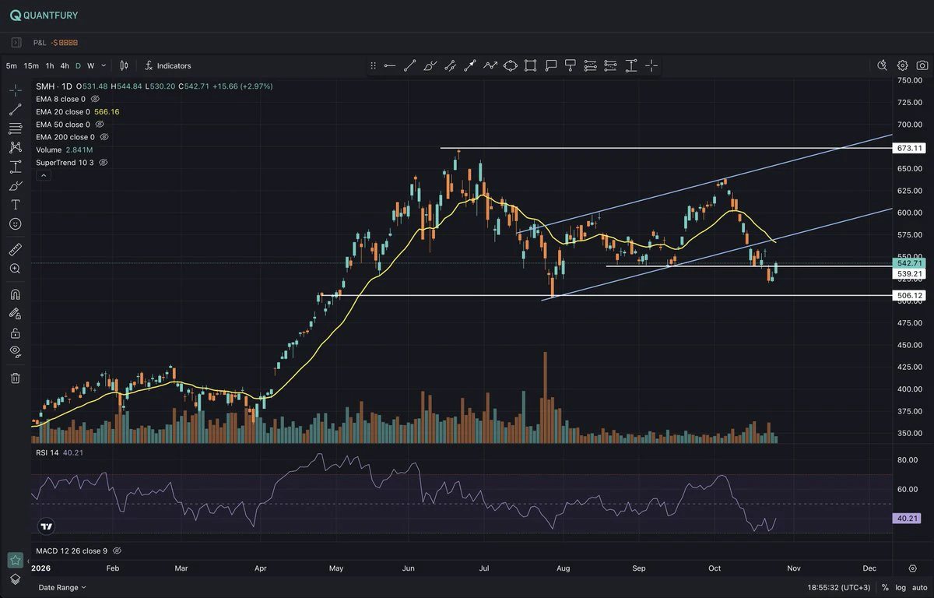This screenshot has width=934, height=598.
Task: Show the MACD 12 26 indicator
Action: pos(117,551)
